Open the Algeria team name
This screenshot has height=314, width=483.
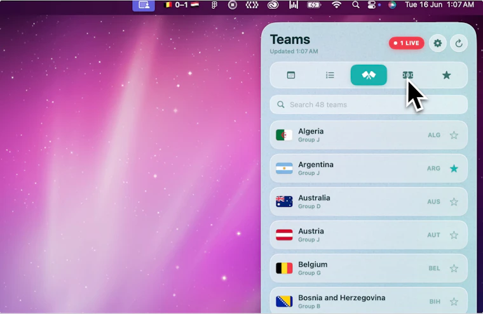(311, 131)
